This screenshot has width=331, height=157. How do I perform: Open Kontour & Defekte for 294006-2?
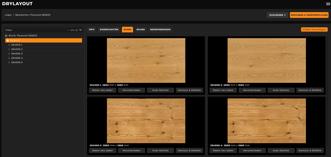click(310, 90)
